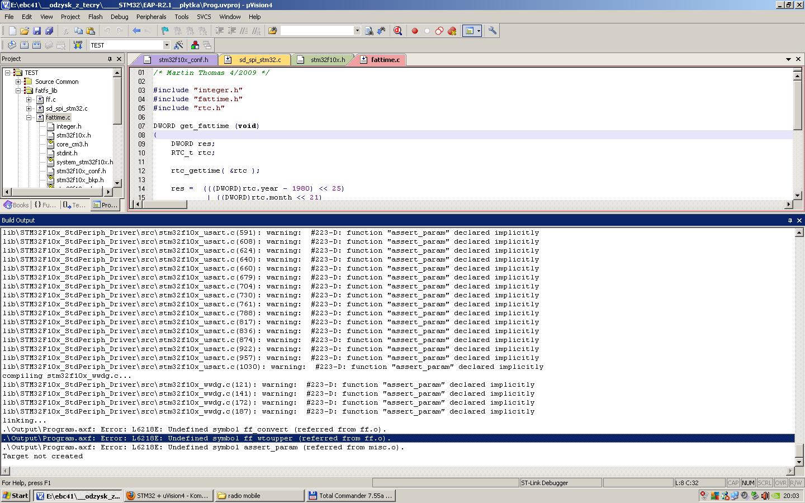Open the SVCS menu
805x503 pixels.
point(203,17)
